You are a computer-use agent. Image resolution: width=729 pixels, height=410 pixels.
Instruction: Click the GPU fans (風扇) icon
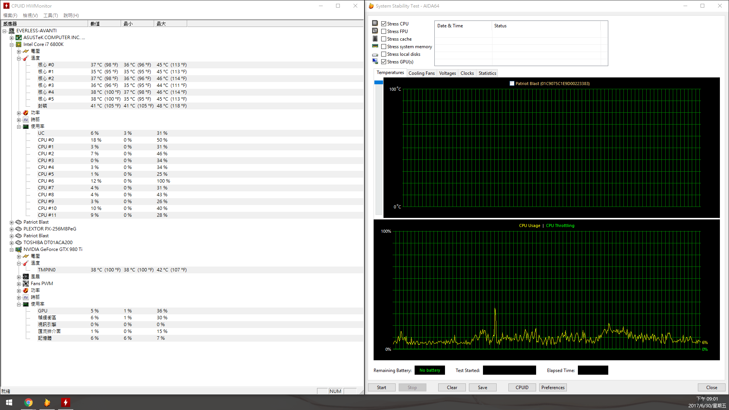click(x=26, y=277)
